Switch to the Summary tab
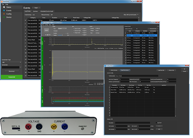The height and width of the screenshot is (138, 193). pos(35,11)
